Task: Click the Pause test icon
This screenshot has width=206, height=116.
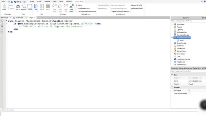Action: [x=42, y=6]
